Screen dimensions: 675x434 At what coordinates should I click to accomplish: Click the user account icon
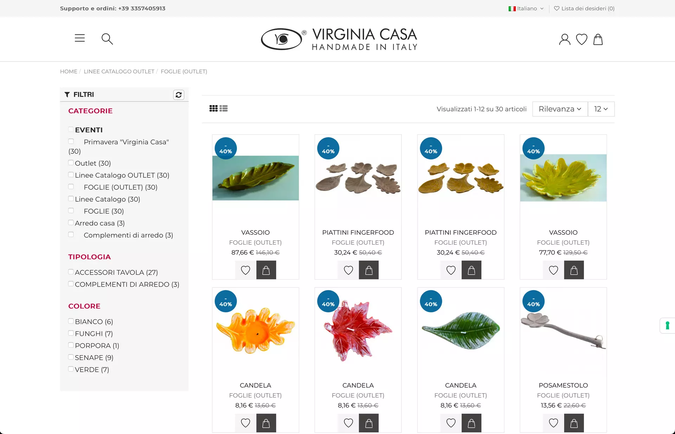click(x=564, y=39)
